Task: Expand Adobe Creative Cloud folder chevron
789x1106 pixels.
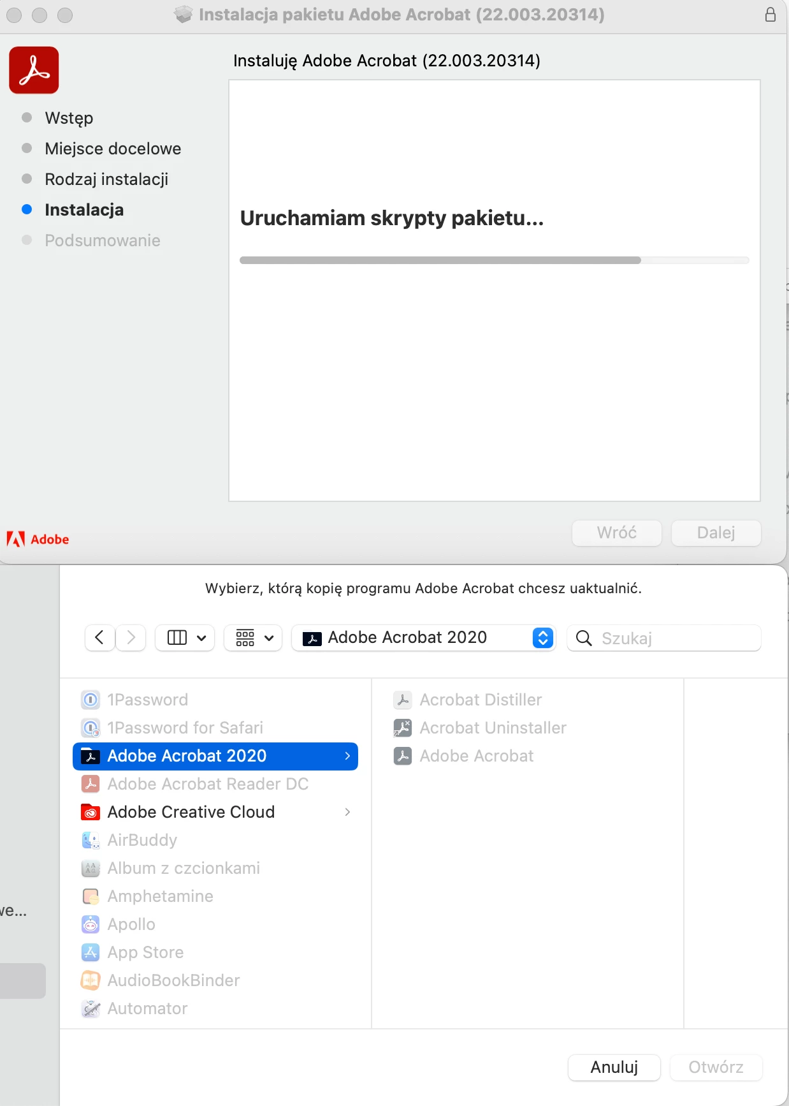Action: point(347,812)
